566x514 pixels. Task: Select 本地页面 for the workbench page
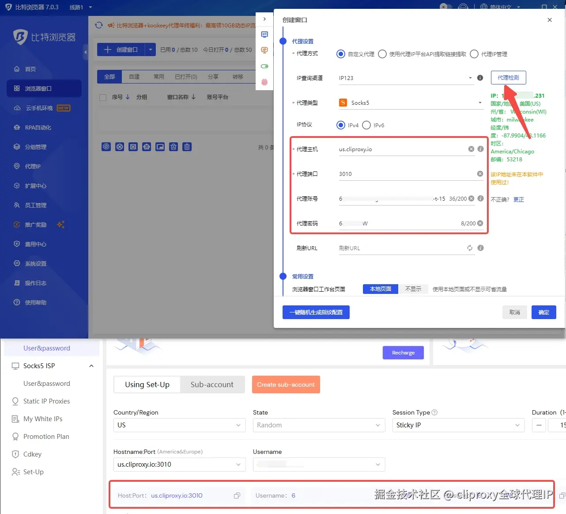[x=381, y=289]
